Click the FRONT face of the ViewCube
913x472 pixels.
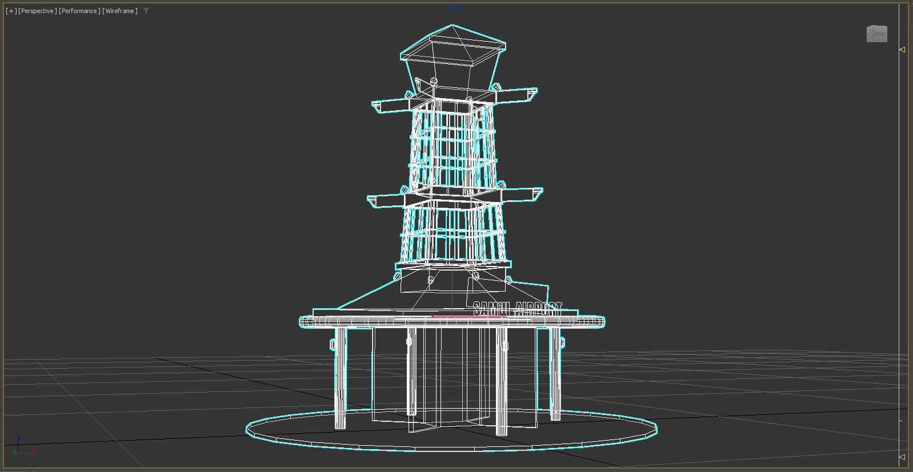pos(877,34)
